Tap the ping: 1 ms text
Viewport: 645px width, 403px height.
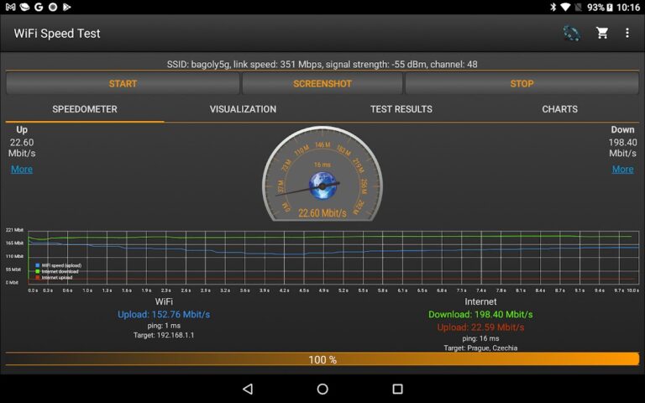tap(164, 325)
